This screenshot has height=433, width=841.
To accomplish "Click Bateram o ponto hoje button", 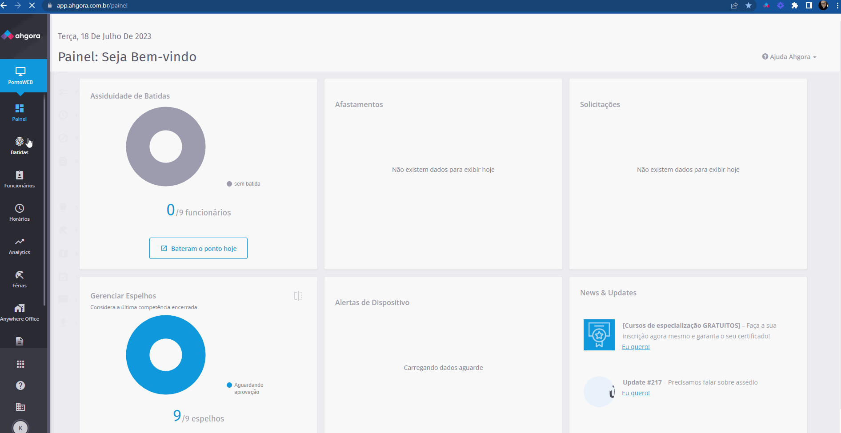I will [198, 248].
